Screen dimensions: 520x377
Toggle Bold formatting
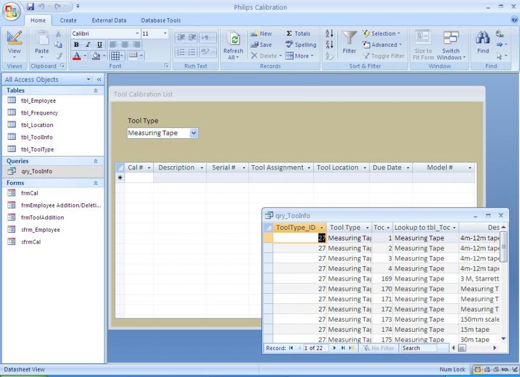pyautogui.click(x=76, y=45)
